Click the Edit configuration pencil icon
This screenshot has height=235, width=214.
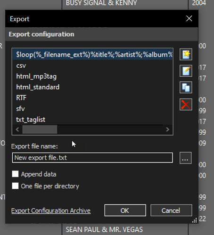click(186, 71)
